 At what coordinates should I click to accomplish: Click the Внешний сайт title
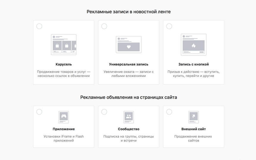tap(193, 129)
